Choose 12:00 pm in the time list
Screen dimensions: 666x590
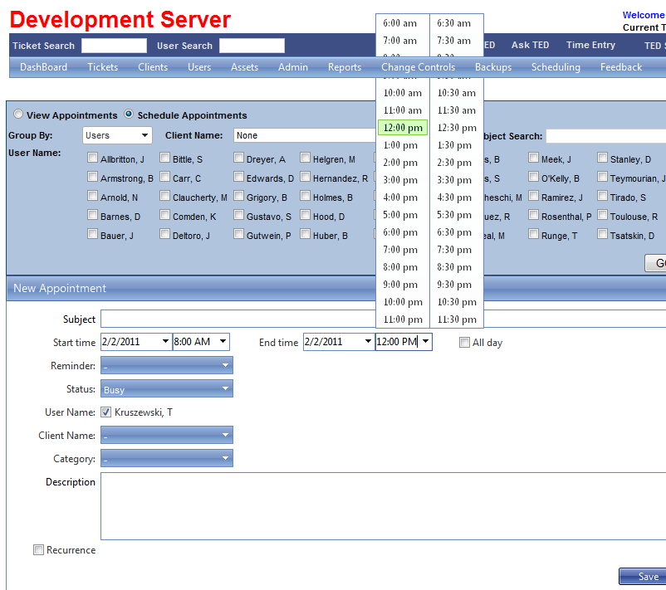coord(403,128)
